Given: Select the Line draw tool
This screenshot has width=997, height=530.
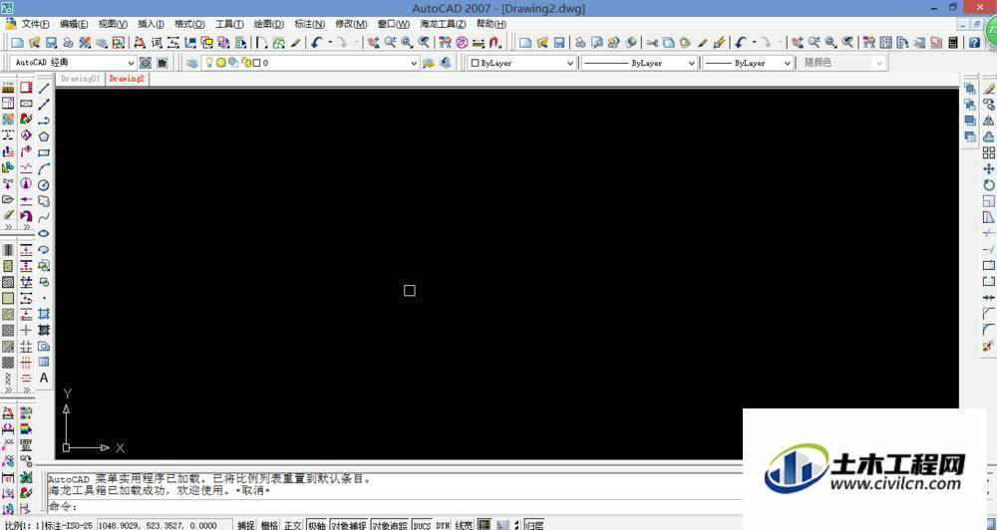Looking at the screenshot, I should click(44, 88).
